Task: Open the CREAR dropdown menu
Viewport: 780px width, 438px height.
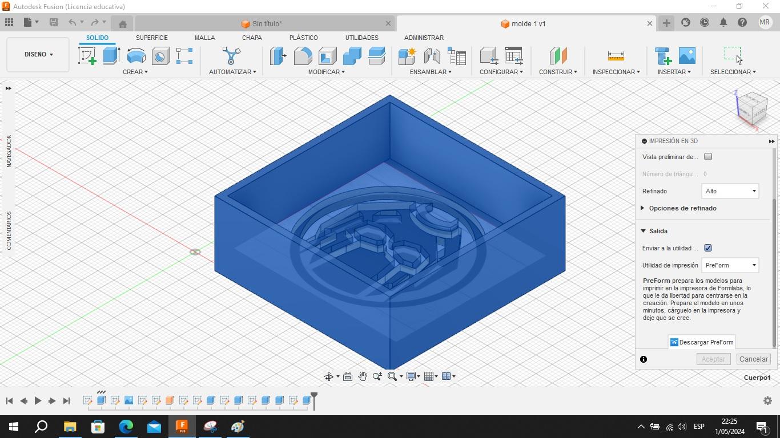Action: [x=135, y=72]
